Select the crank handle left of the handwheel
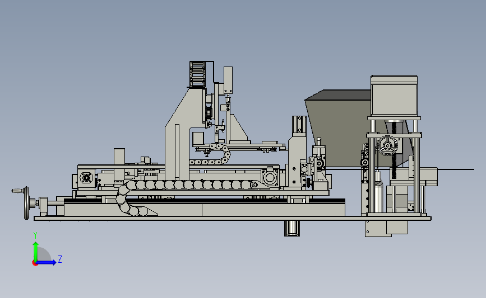486x298 pixels. coord(17,191)
